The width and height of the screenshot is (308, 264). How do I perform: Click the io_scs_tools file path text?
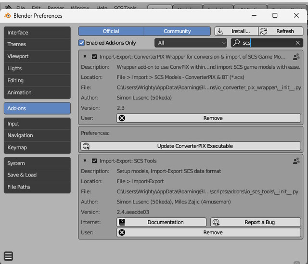[207, 191]
